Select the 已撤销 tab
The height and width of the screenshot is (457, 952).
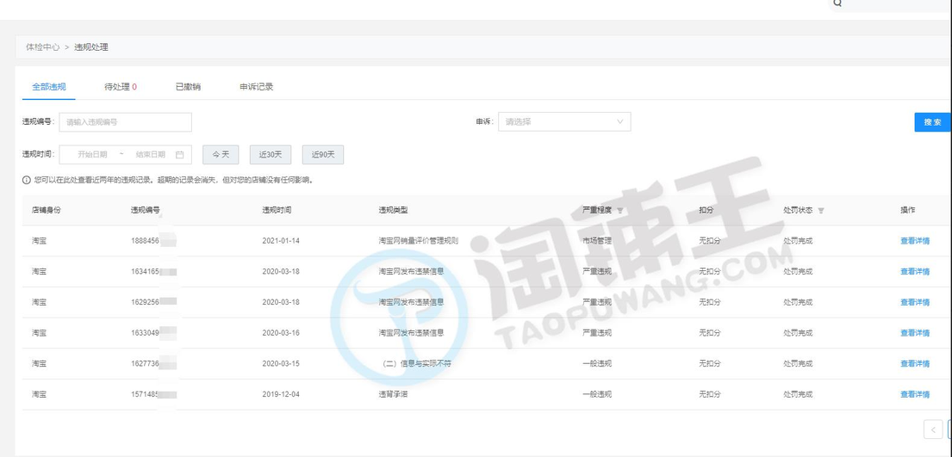point(188,87)
